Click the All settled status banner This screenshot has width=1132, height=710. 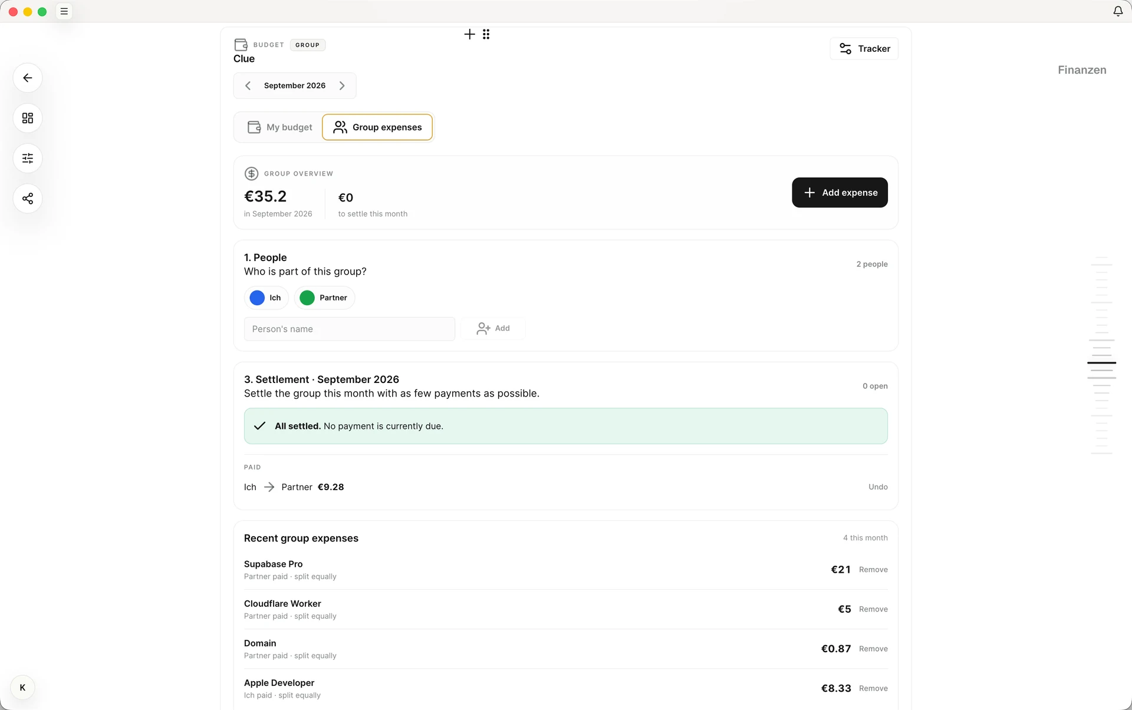pyautogui.click(x=565, y=426)
